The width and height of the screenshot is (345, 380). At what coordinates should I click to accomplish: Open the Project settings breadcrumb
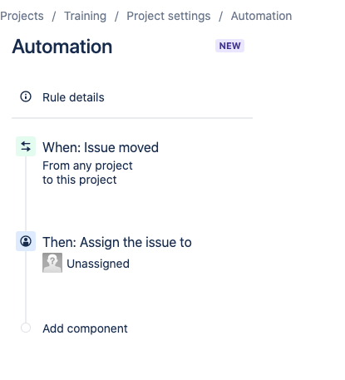click(169, 16)
